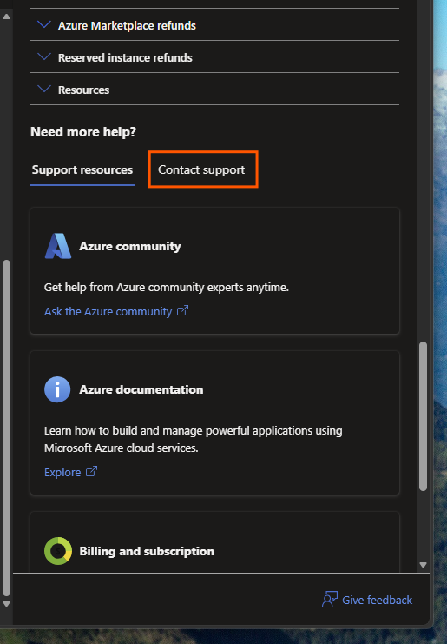The height and width of the screenshot is (644, 447).
Task: Click external link icon next to Explore
Action: [91, 472]
